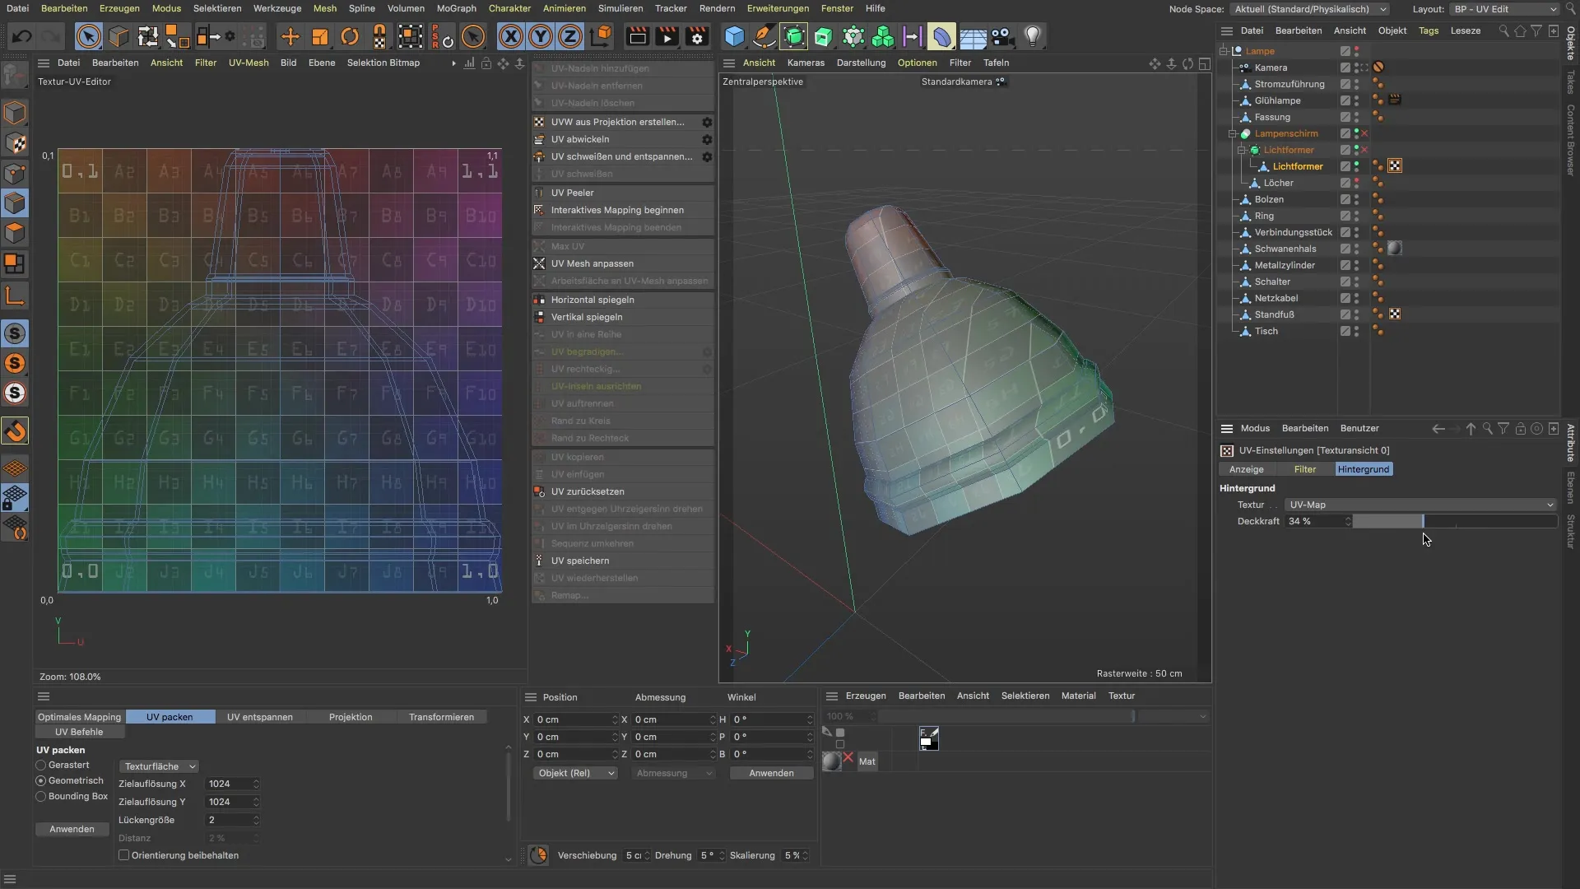Select the Rotate tool icon
Viewport: 1580px width, 889px height.
pyautogui.click(x=350, y=36)
